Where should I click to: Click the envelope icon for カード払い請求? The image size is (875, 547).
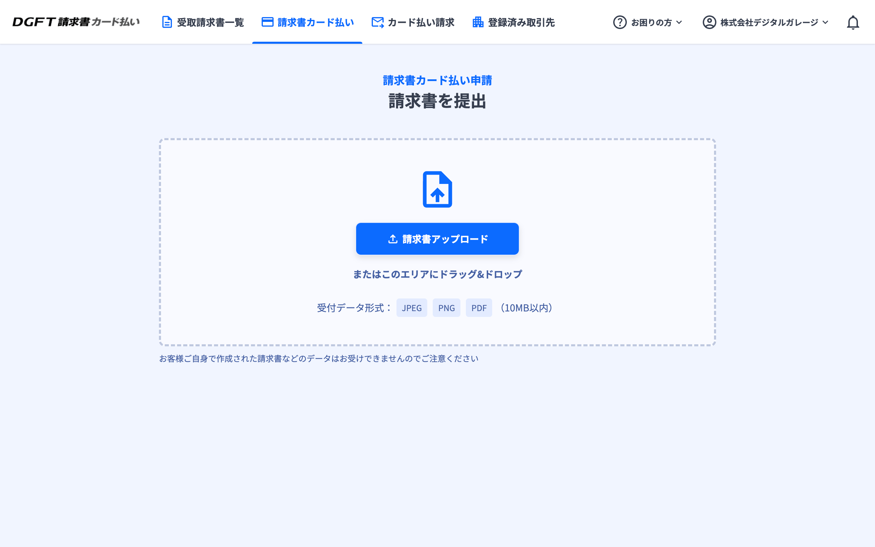pyautogui.click(x=377, y=23)
